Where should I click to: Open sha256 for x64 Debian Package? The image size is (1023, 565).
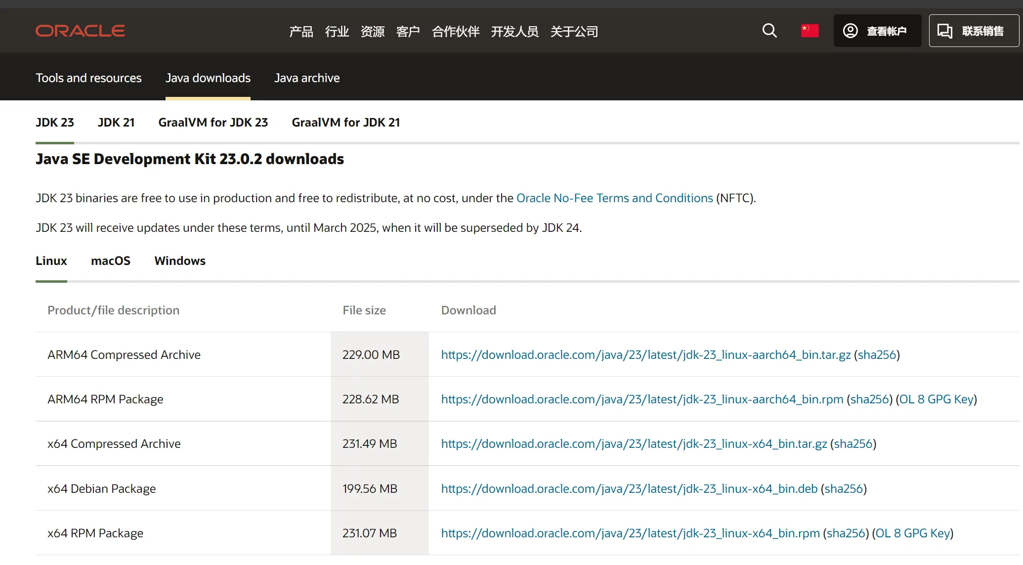click(844, 489)
